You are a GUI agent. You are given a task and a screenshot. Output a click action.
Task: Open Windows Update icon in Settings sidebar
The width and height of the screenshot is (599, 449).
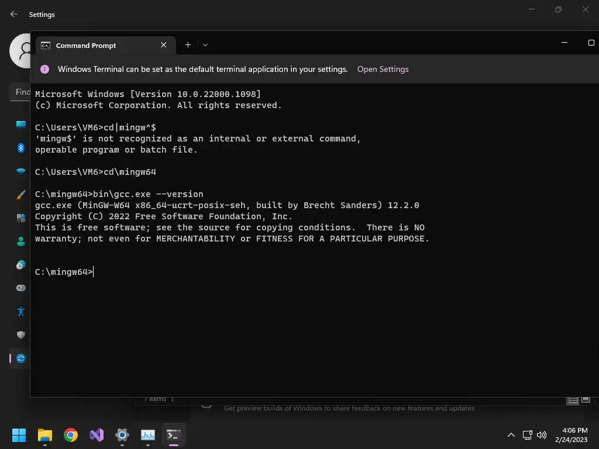tap(21, 358)
